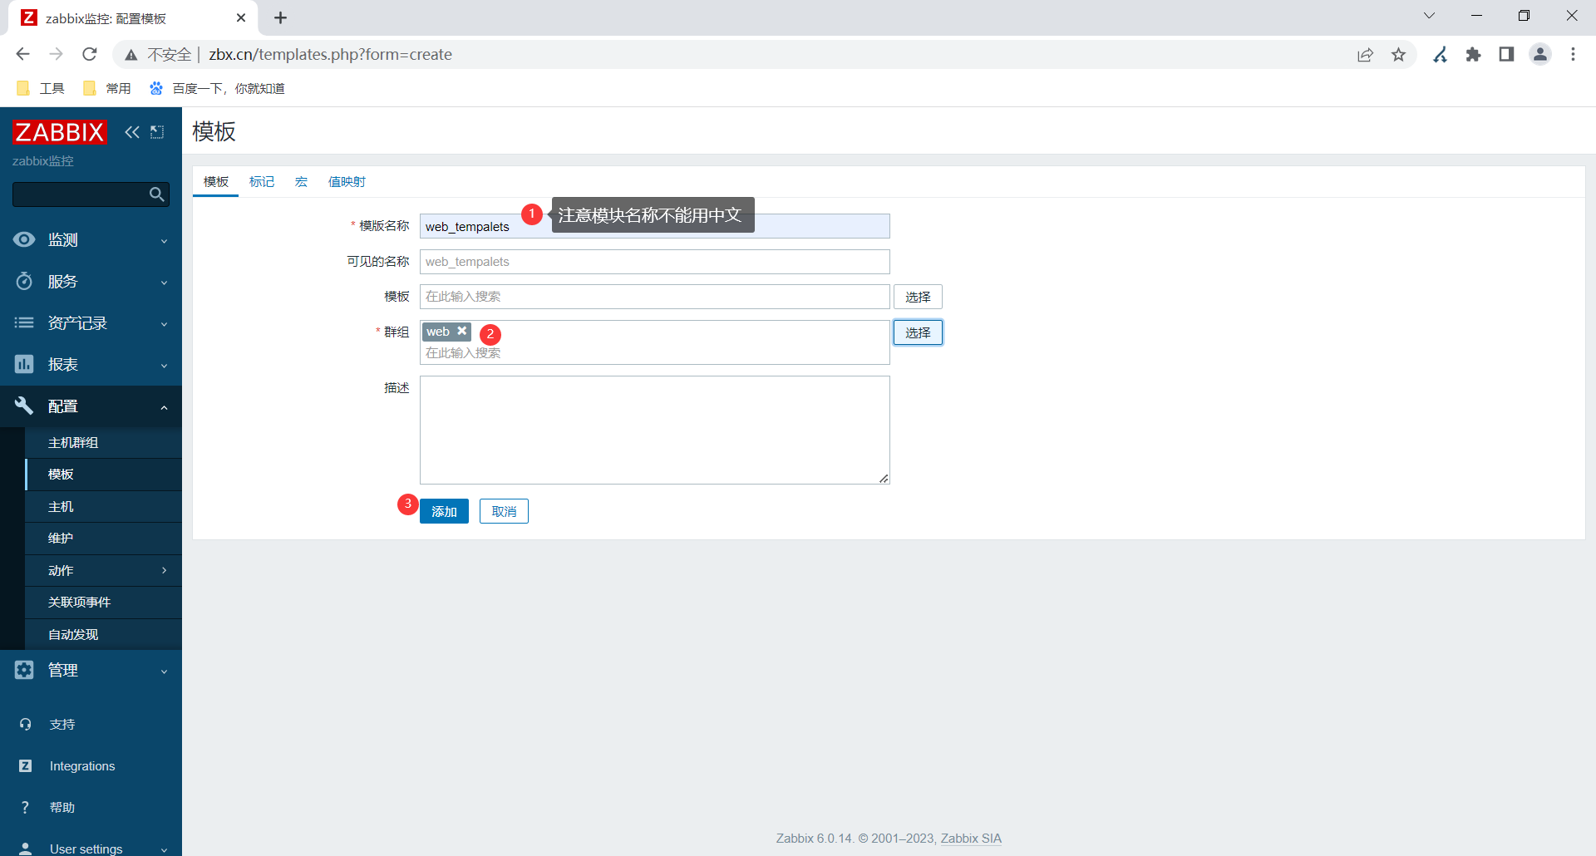Image resolution: width=1596 pixels, height=856 pixels.
Task: Click the User settings person icon
Action: click(25, 849)
